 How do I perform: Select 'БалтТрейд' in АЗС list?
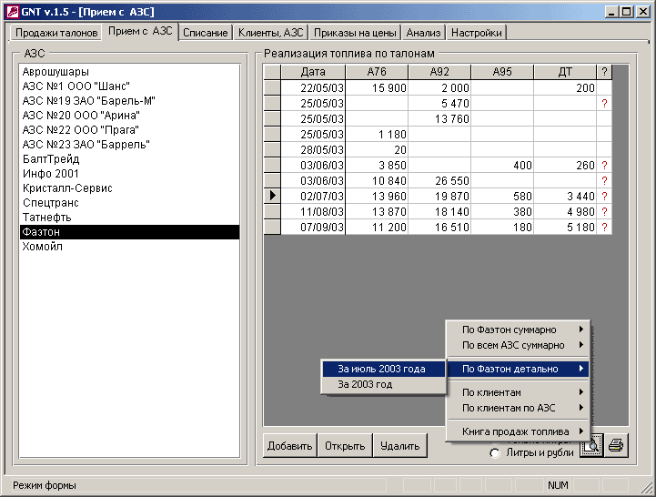(x=130, y=159)
